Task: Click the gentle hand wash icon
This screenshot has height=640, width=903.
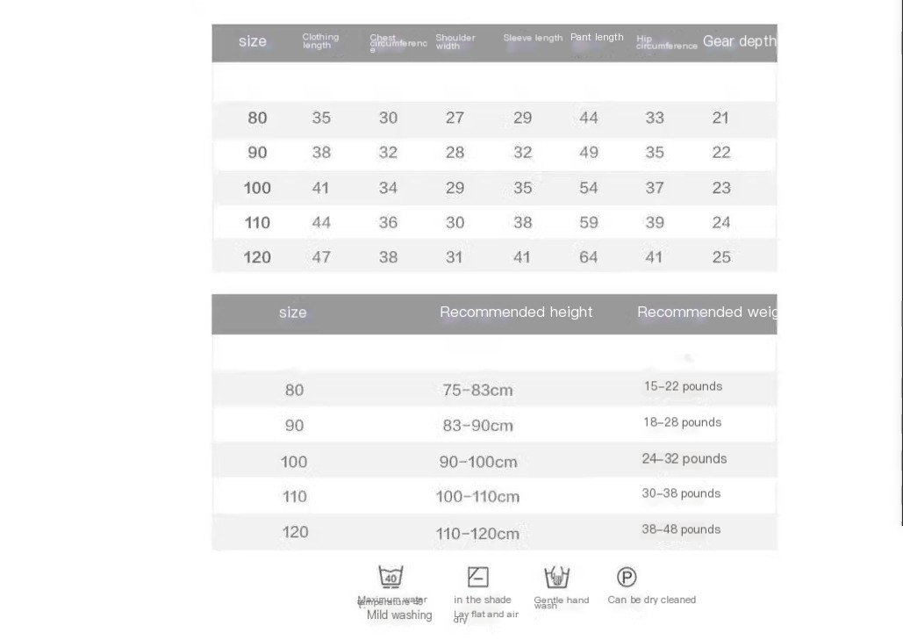Action: pyautogui.click(x=556, y=577)
